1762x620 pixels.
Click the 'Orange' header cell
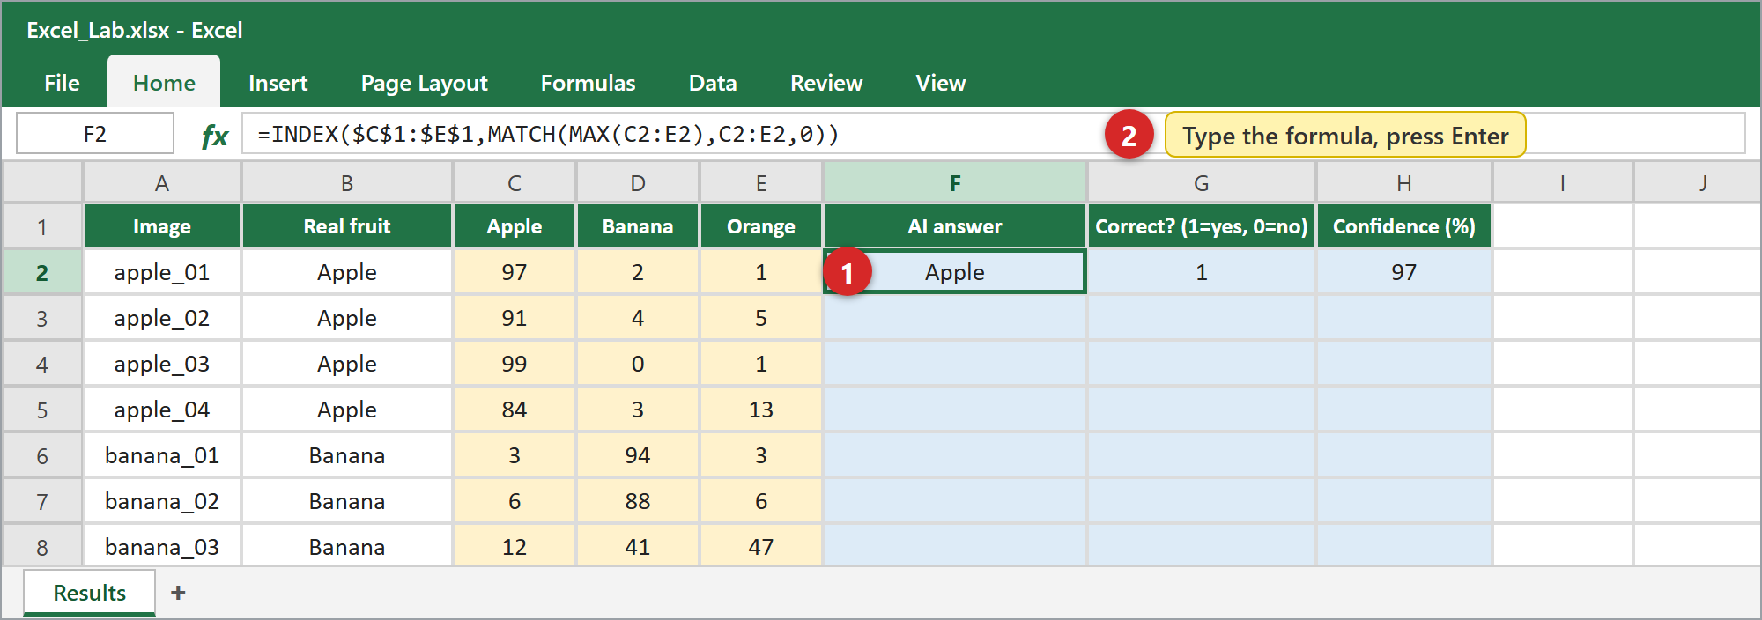click(x=761, y=226)
